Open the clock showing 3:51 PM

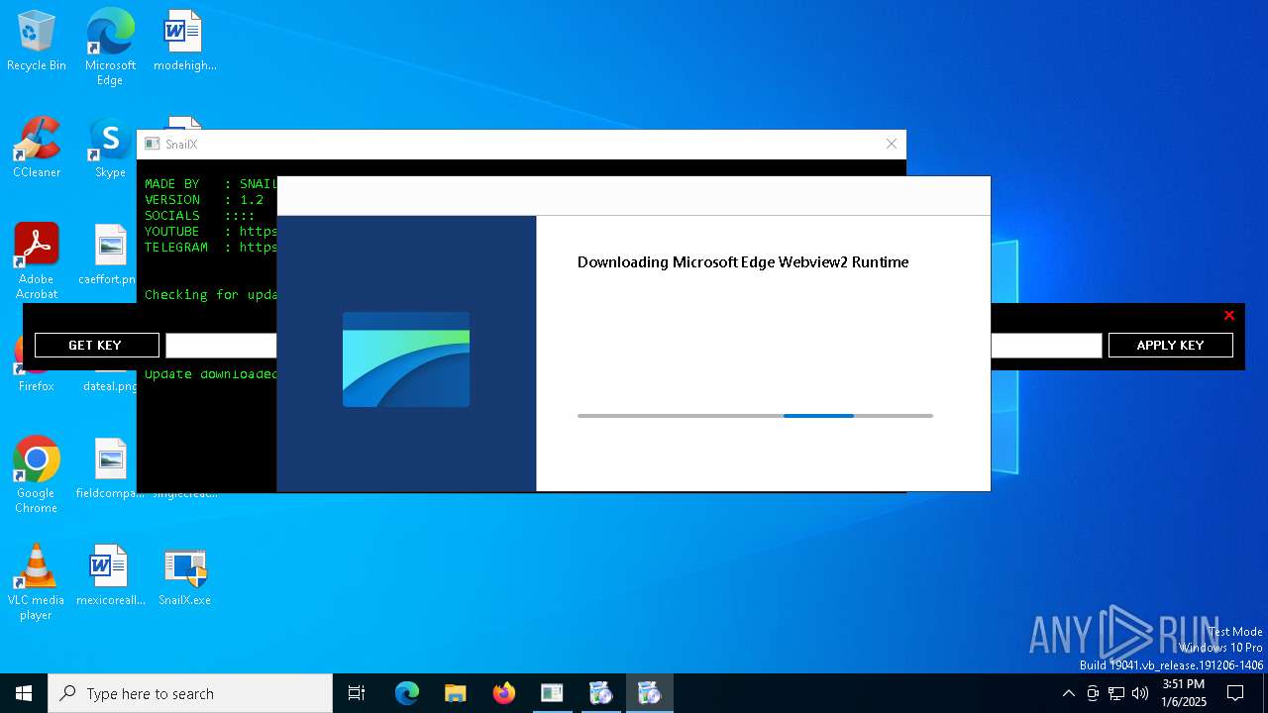point(1183,693)
